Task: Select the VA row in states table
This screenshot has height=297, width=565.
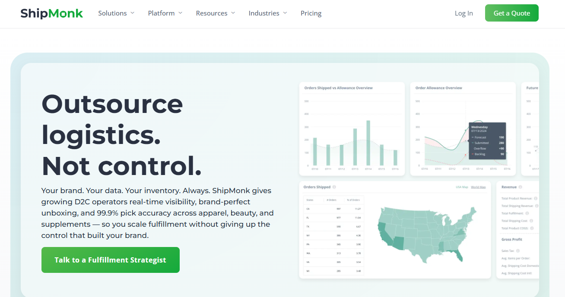Action: coord(334,262)
